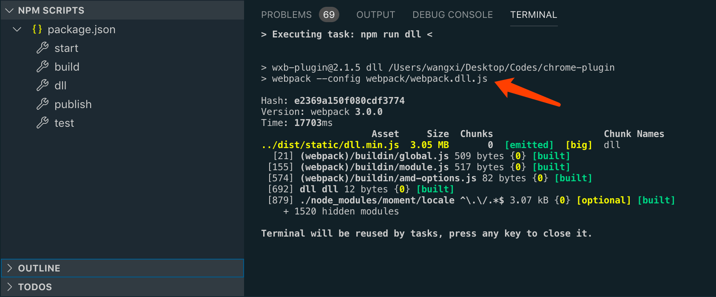The width and height of the screenshot is (716, 297).
Task: Select the test script entry
Action: click(64, 123)
